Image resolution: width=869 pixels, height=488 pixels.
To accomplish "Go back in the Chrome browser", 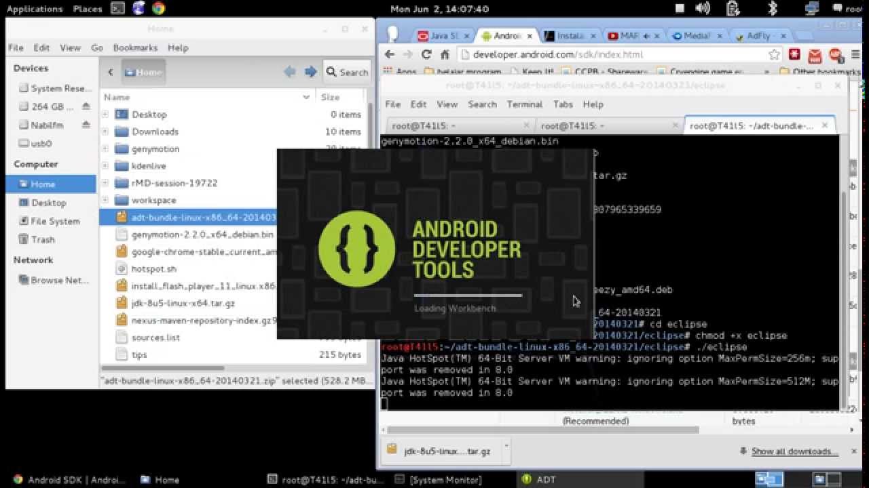I will click(x=390, y=55).
